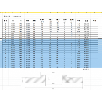
Task: Select the 台径C header cell
Action: [58, 21]
